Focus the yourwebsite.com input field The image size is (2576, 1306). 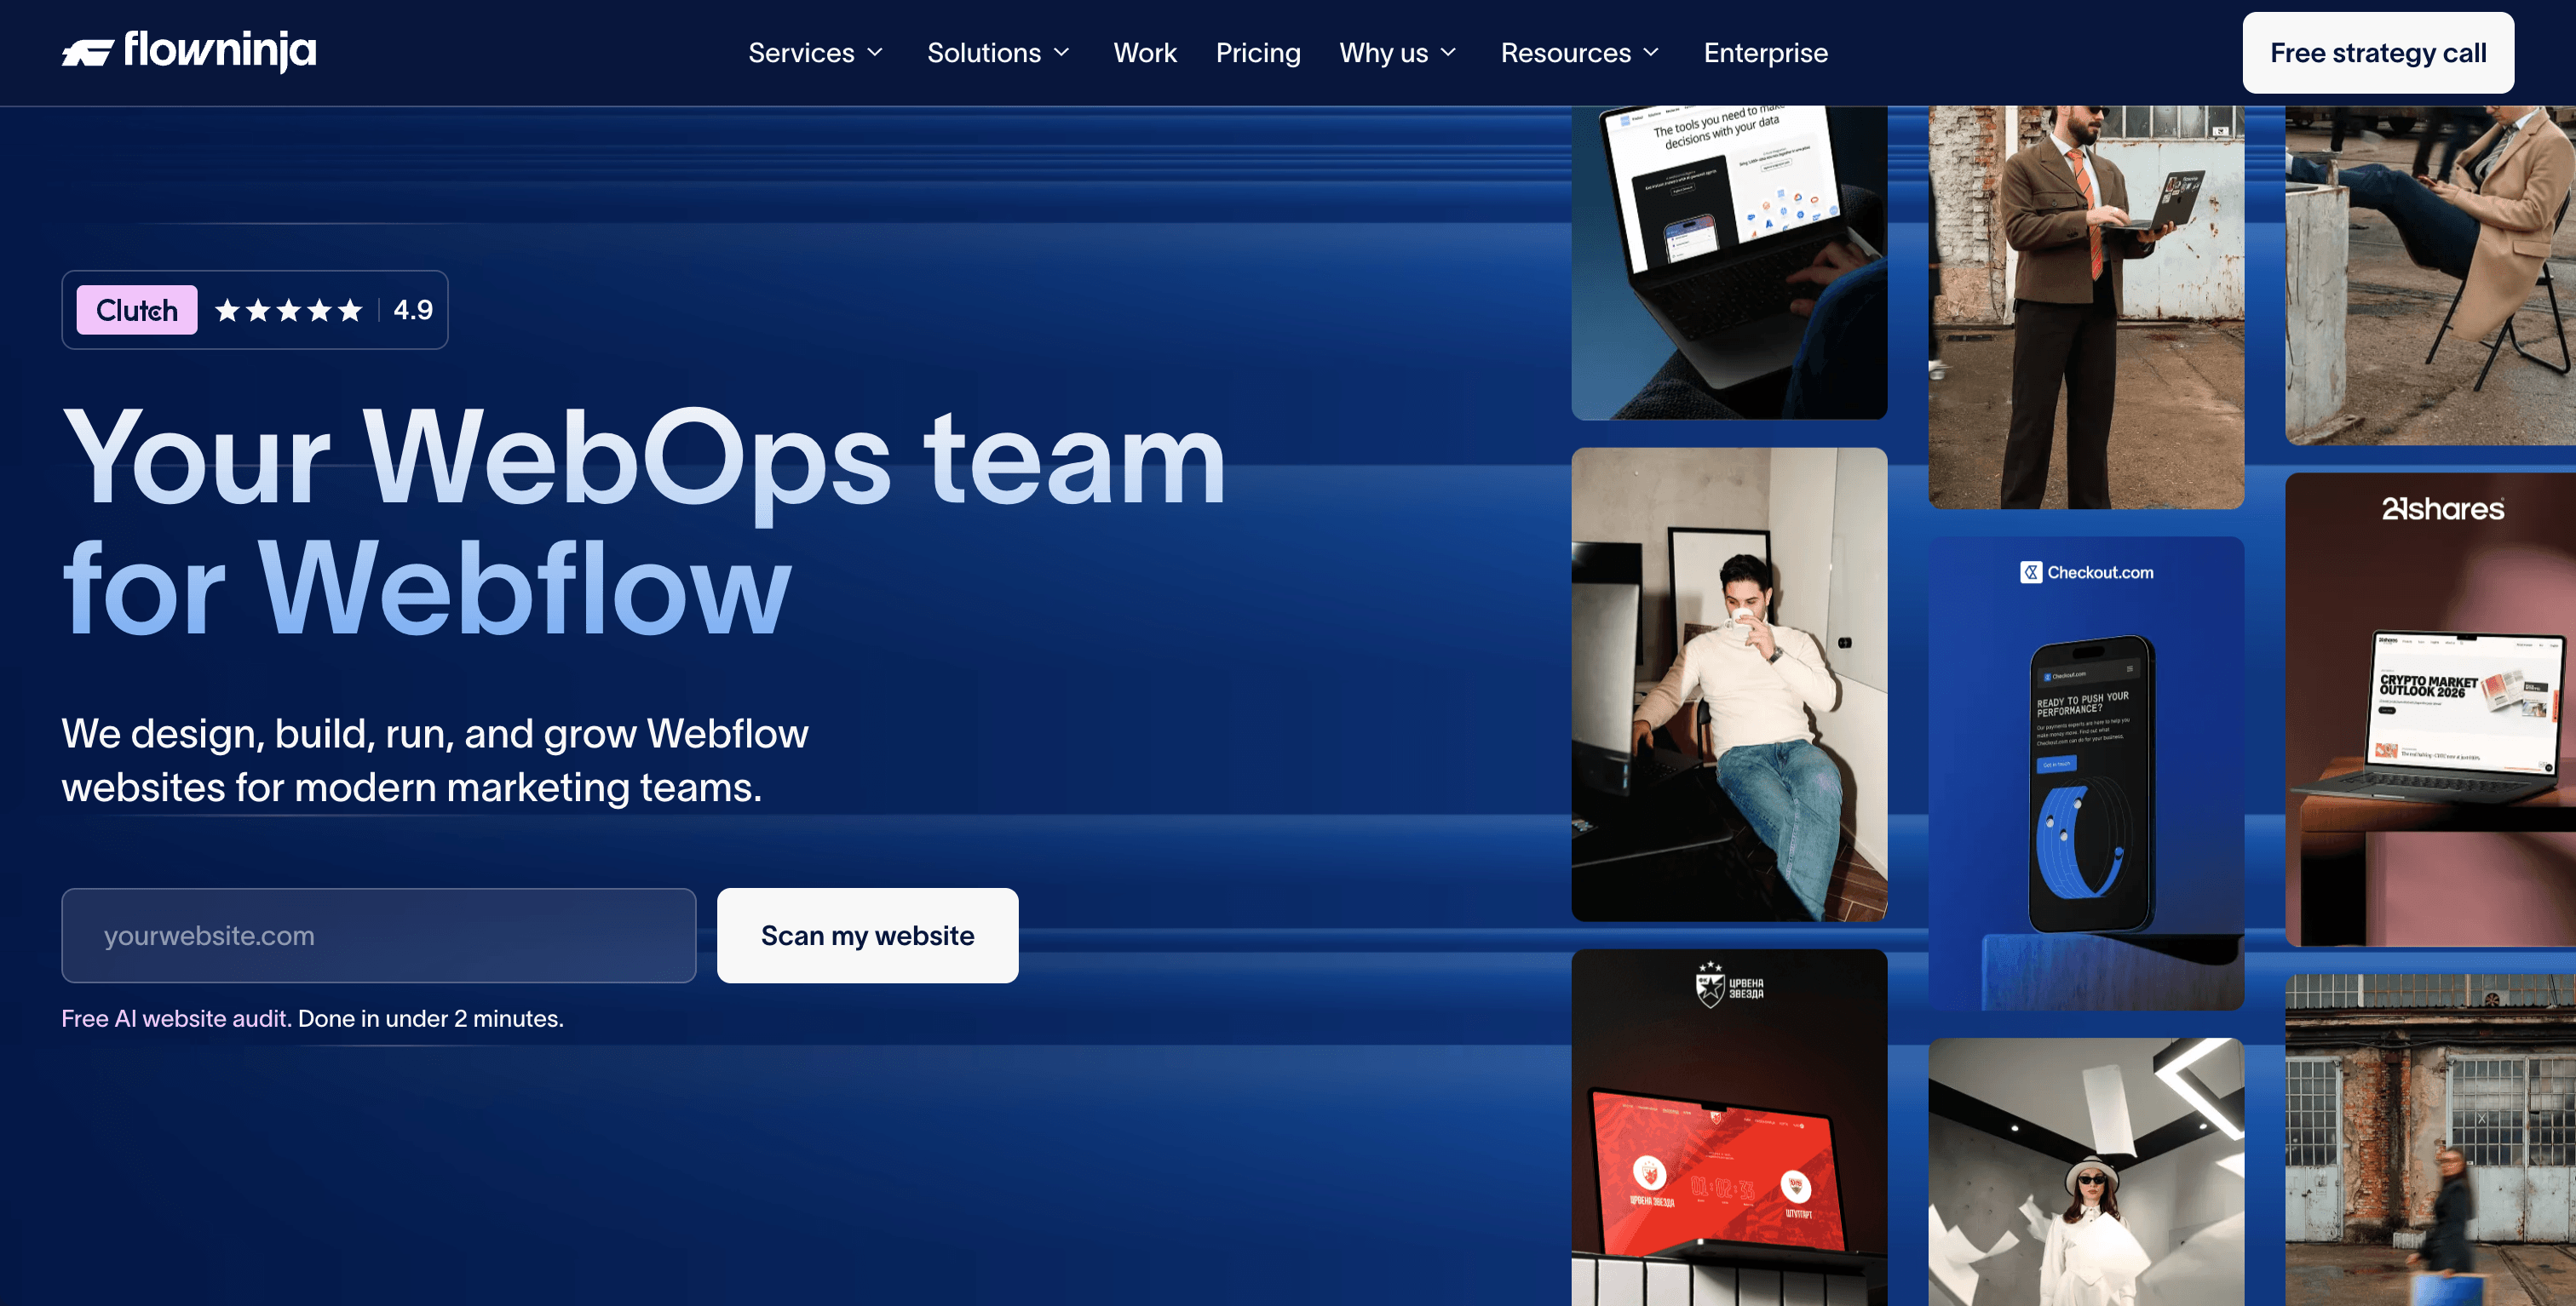(x=378, y=936)
